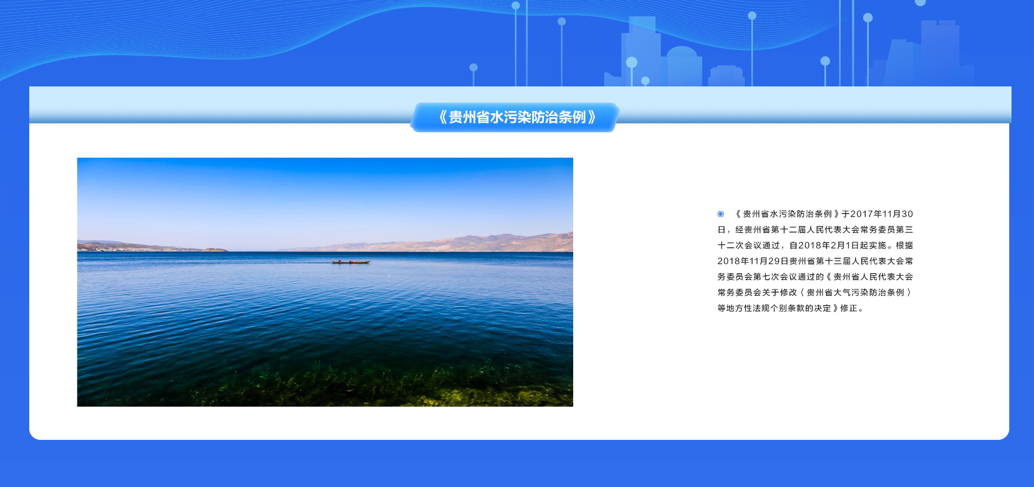Click the line starting '2018年11月29日贵州省第十三届'
1034x487 pixels.
(815, 261)
